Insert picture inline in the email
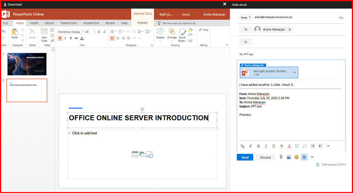Viewport: 353px width, 193px height. (289, 157)
